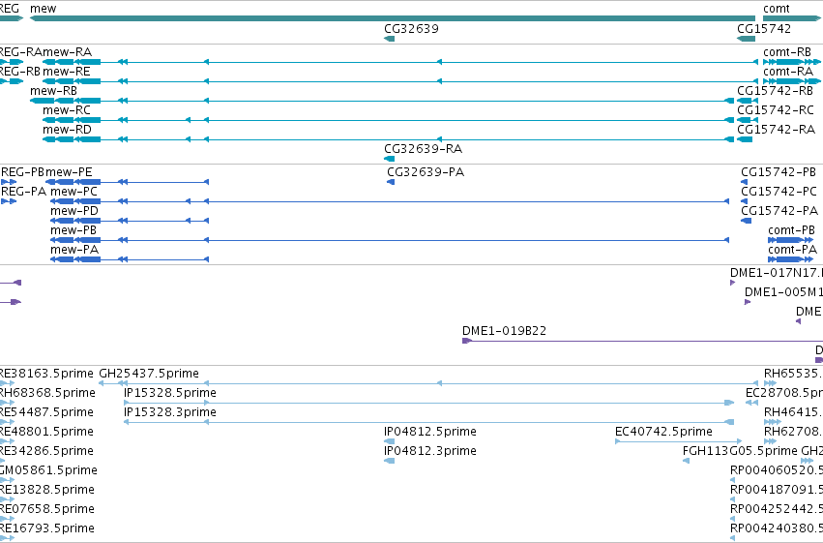Click EST RH65535 label
823x543 pixels.
tap(793, 374)
